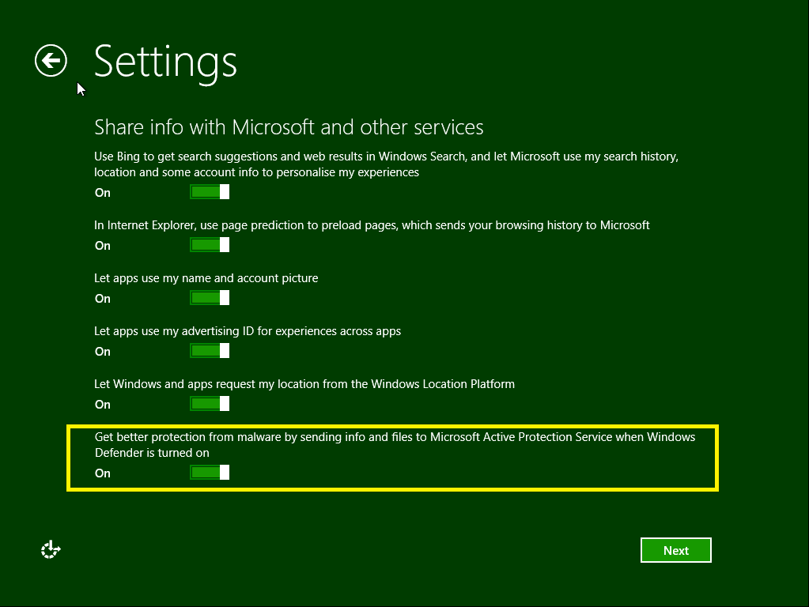
Task: Click the 'On' label under Bing search setting
Action: coord(103,193)
